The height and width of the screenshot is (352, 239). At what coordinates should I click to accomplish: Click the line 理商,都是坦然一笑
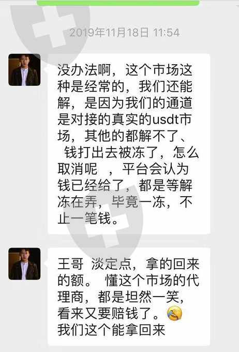point(121,297)
